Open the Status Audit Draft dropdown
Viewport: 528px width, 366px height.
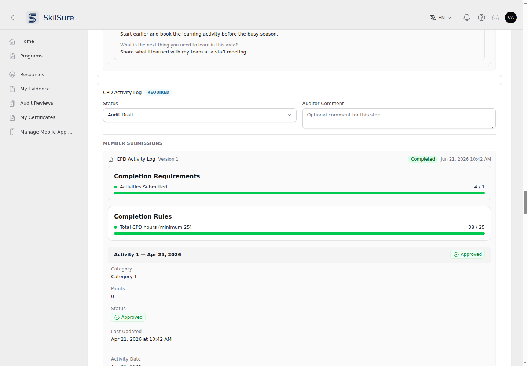point(200,115)
